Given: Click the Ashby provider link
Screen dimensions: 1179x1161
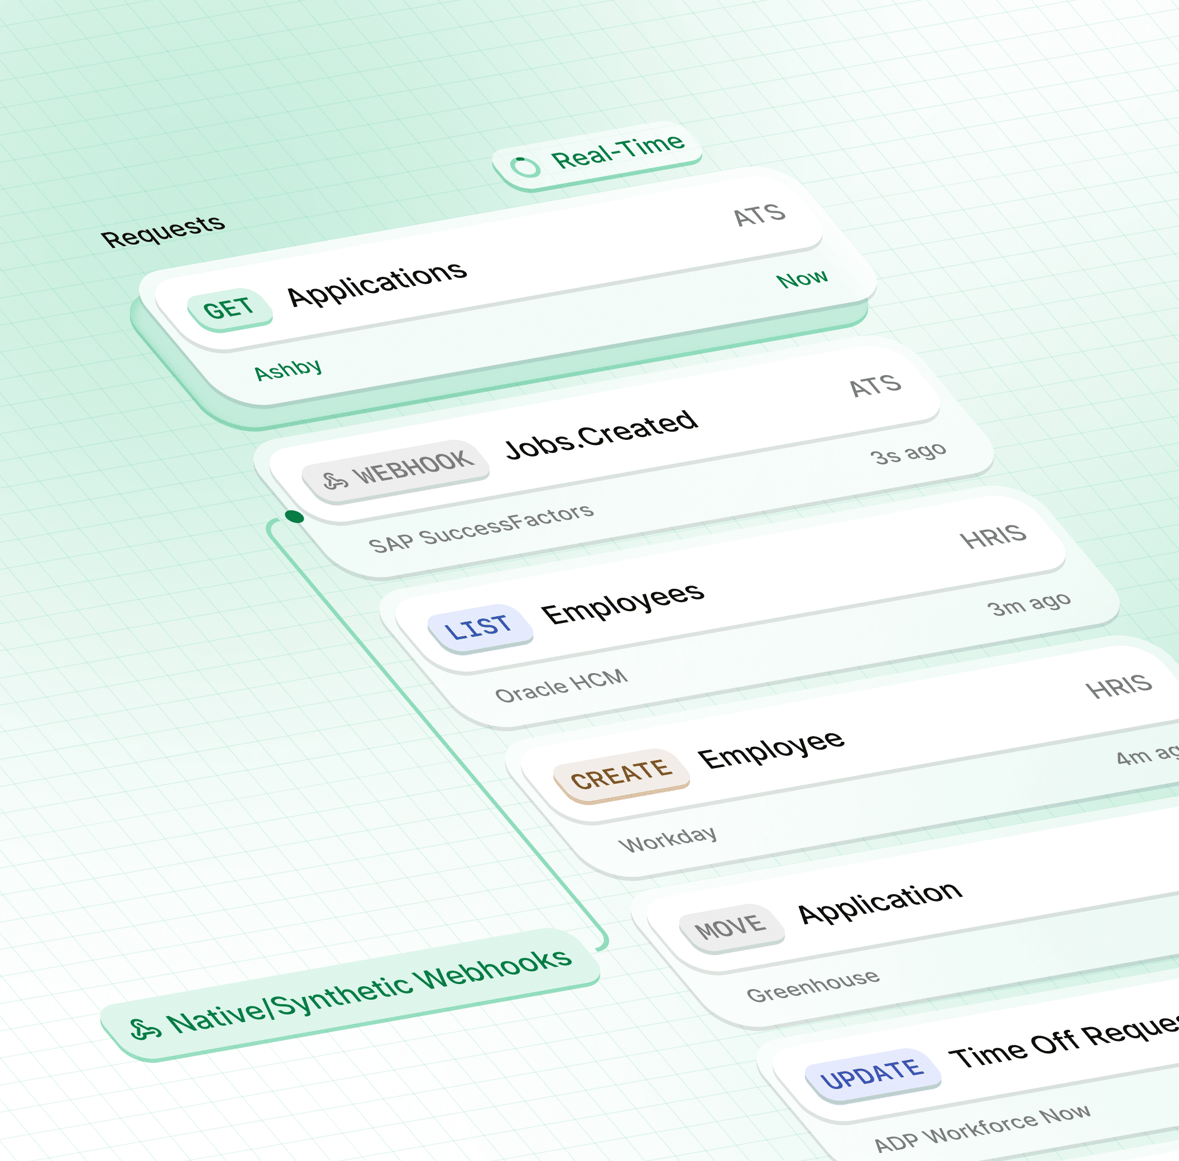Looking at the screenshot, I should 288,370.
